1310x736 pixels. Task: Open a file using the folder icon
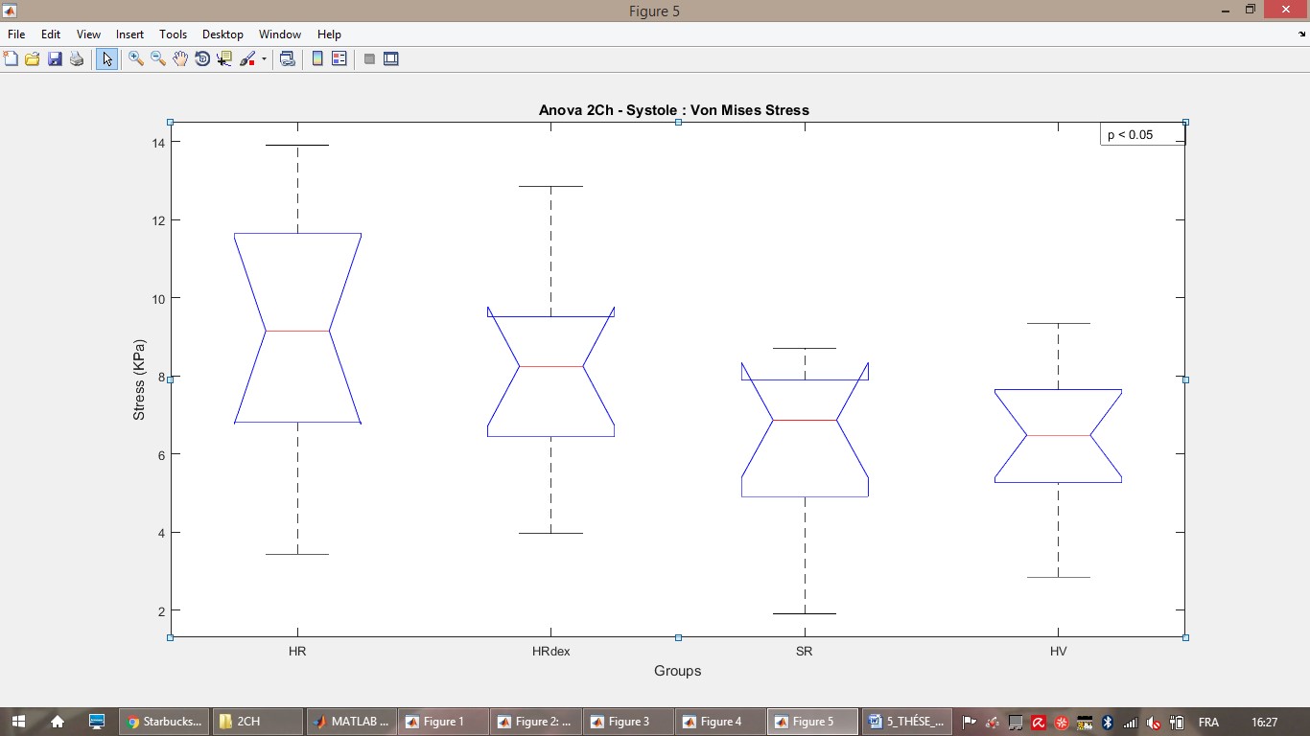pos(33,59)
